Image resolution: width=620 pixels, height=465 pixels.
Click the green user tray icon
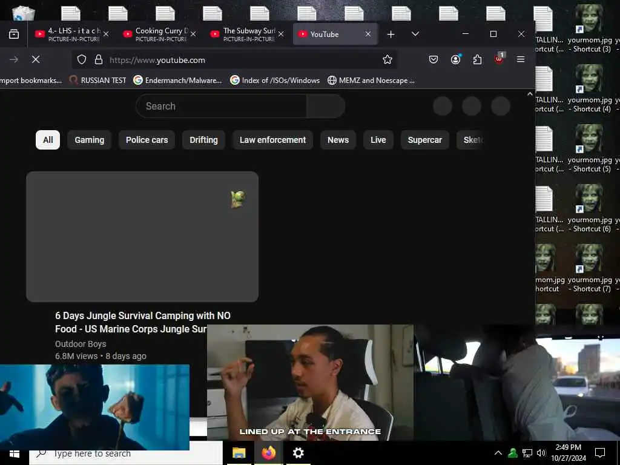point(513,453)
